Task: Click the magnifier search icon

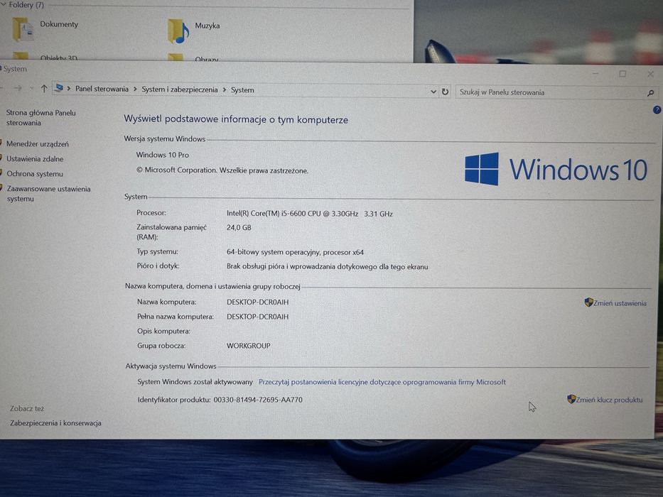Action: pyautogui.click(x=651, y=93)
